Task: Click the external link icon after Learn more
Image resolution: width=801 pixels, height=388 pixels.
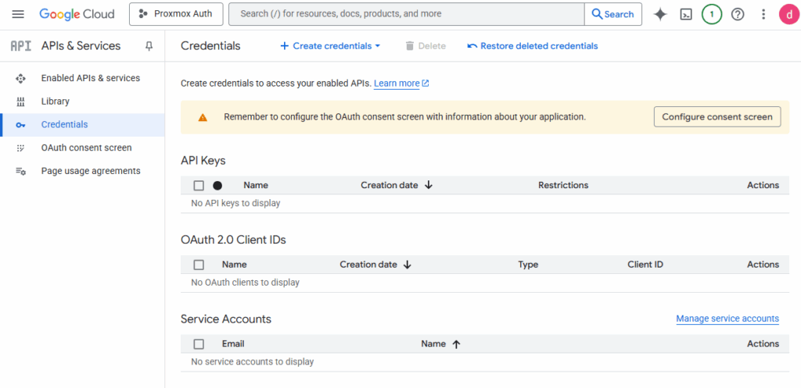Action: 426,83
